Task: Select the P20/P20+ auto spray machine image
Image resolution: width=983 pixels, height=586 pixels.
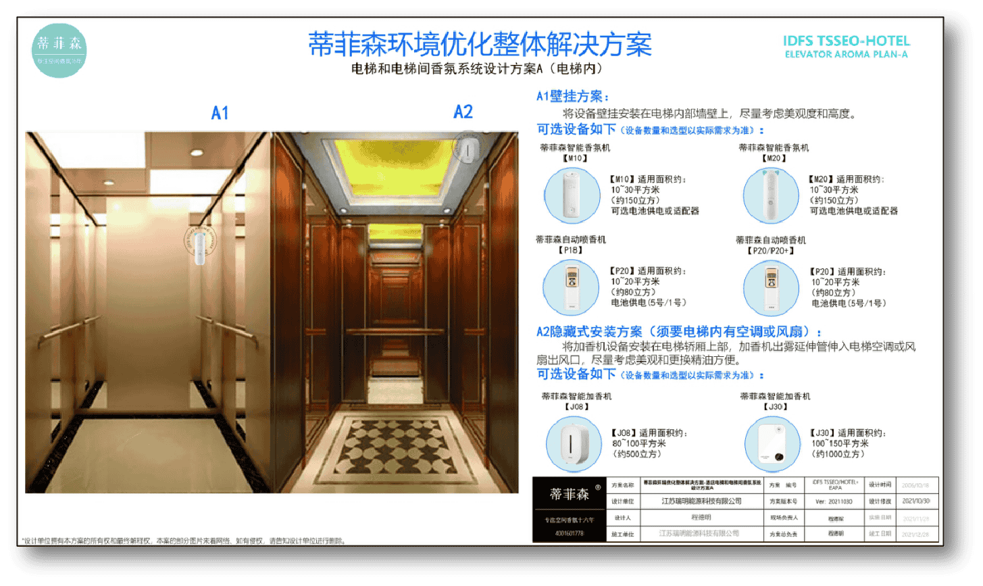Action: click(x=771, y=288)
